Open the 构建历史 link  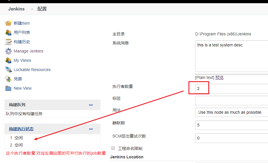pos(22,42)
